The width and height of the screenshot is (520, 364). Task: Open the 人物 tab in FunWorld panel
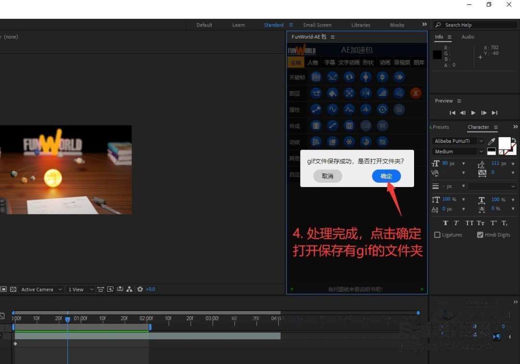(x=312, y=63)
